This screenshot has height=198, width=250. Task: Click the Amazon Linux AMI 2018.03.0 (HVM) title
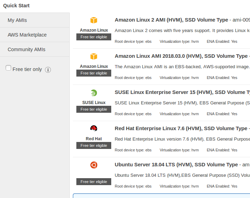[x=181, y=56]
